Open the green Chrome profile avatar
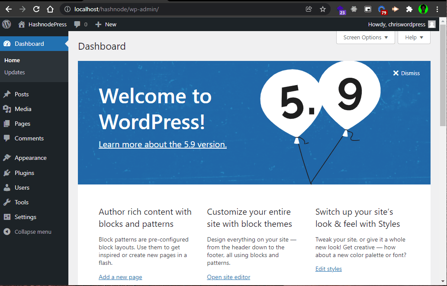447x286 pixels. tap(423, 9)
